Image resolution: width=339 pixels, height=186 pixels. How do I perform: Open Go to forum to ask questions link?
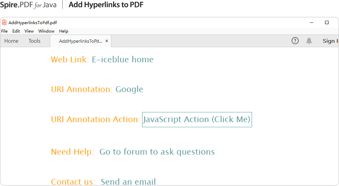(157, 152)
